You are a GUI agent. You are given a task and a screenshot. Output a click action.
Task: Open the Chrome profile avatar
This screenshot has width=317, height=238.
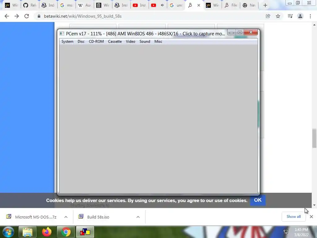click(x=300, y=16)
